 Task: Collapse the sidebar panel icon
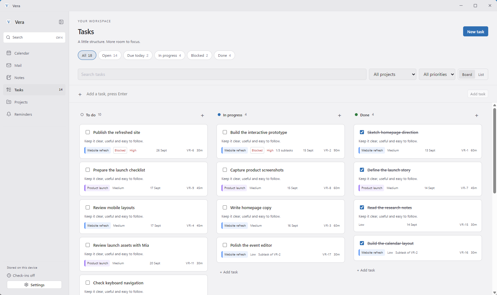pos(61,22)
